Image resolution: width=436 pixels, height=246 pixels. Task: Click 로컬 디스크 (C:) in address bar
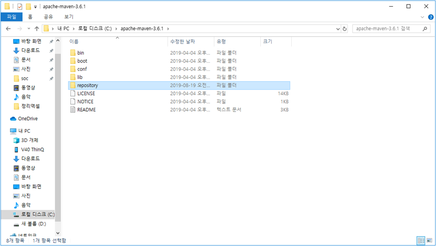coord(95,29)
